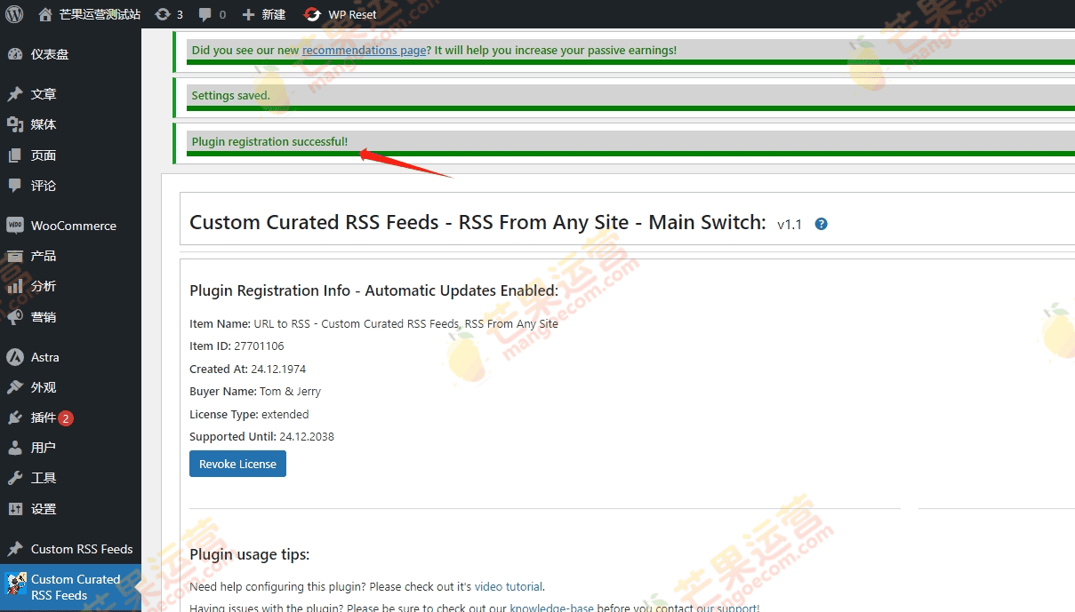Screen dimensions: 1075x612
Task: Open the recommendations page link
Action: 364,50
